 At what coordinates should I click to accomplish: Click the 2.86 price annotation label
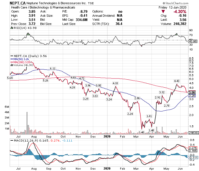pyautogui.click(x=137, y=98)
